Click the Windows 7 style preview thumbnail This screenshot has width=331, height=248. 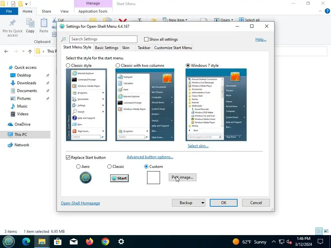216,105
